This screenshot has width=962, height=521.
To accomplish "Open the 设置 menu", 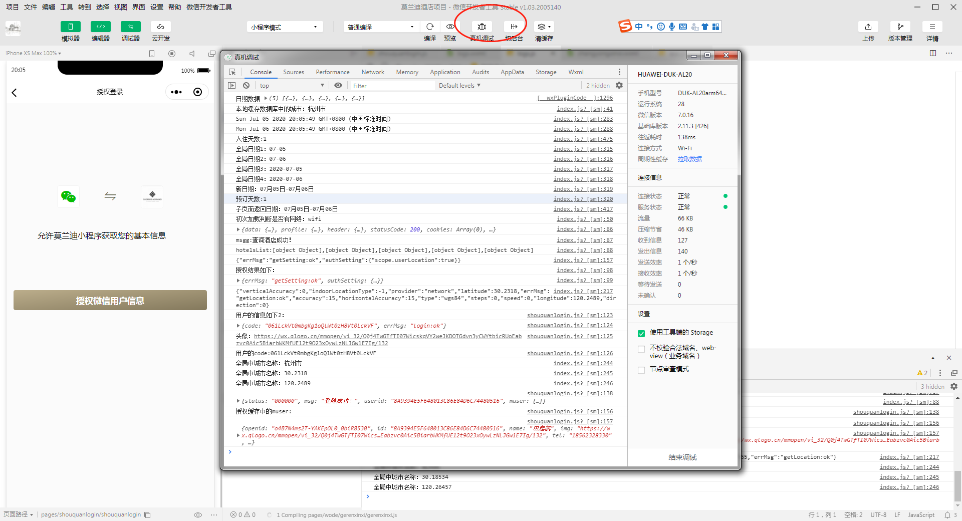I will [157, 7].
